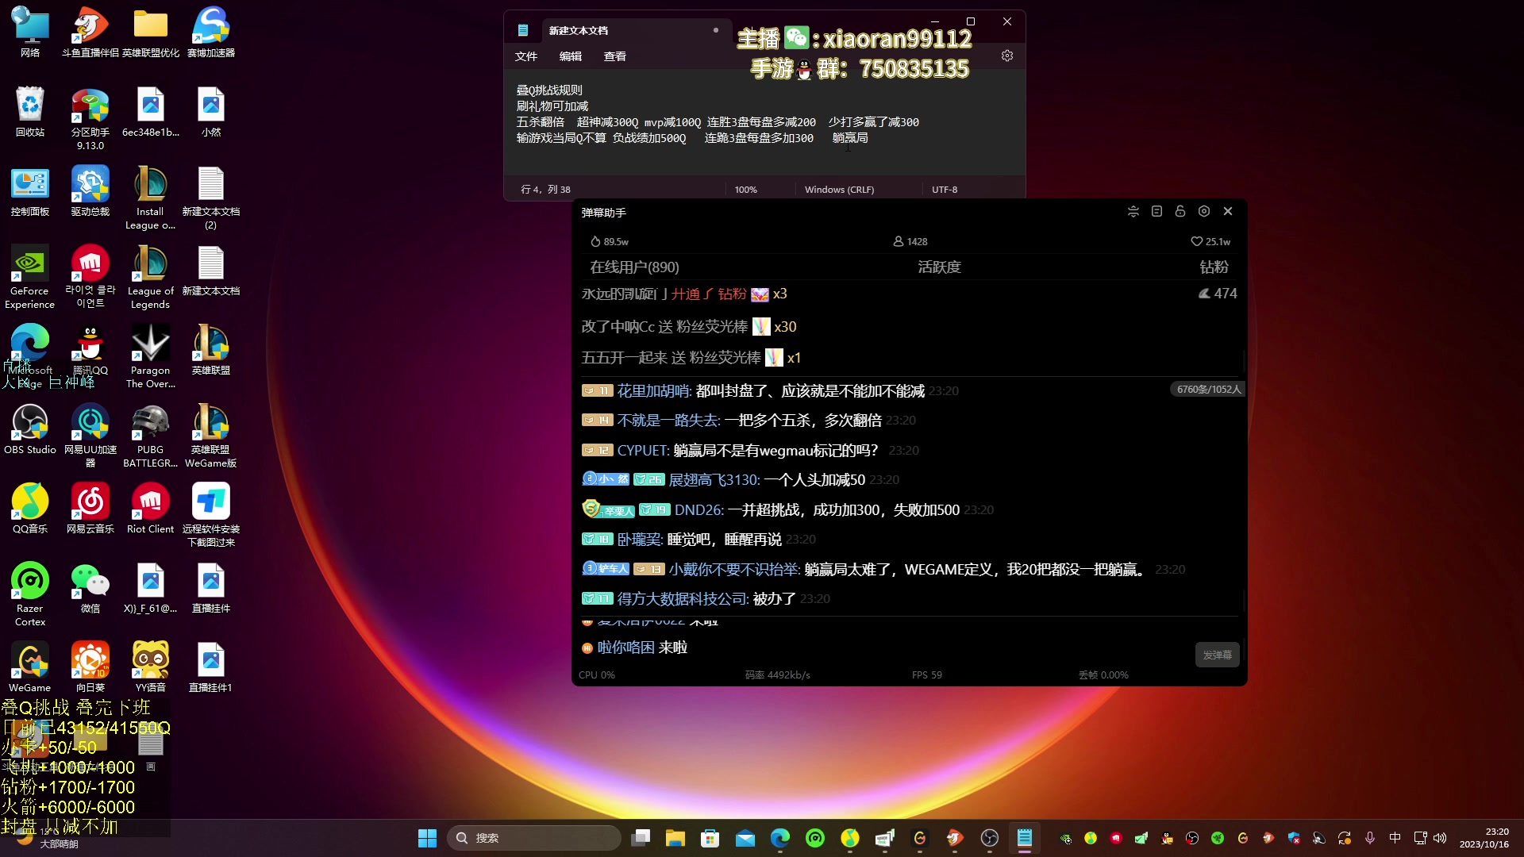Open WeGame desktop shortcut
This screenshot has width=1524, height=857.
point(30,667)
